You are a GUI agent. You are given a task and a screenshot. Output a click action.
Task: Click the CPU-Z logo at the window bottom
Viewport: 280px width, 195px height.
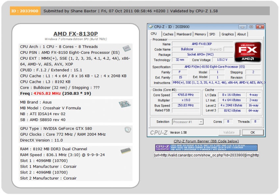click(x=159, y=132)
